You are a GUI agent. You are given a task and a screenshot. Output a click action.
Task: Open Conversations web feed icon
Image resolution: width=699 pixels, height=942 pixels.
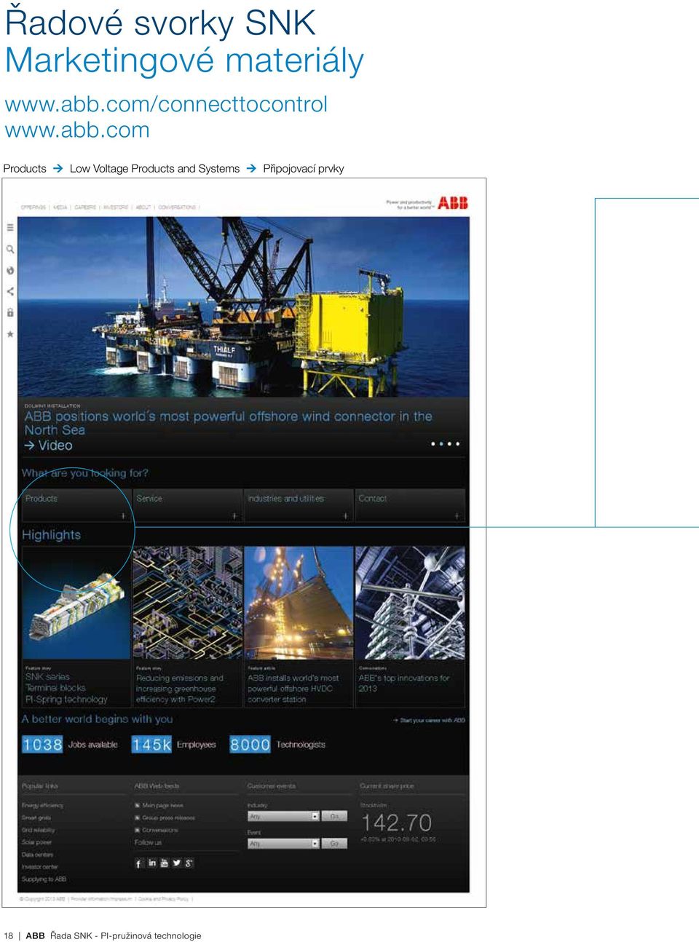pos(138,830)
